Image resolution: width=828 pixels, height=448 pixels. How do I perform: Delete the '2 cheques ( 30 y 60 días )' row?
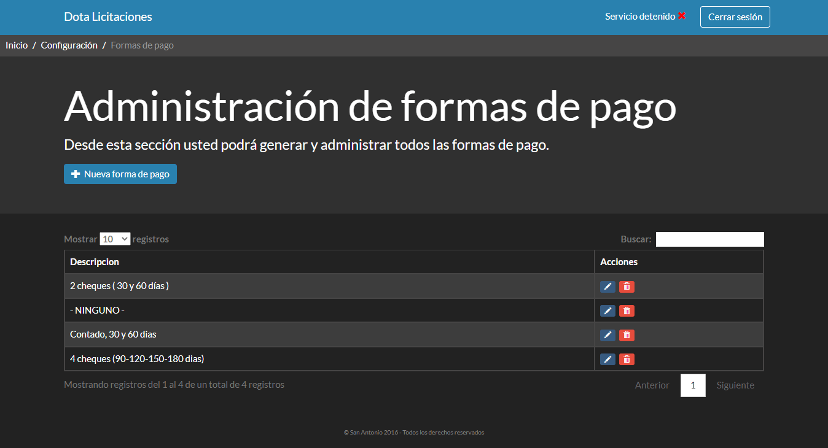pyautogui.click(x=627, y=287)
